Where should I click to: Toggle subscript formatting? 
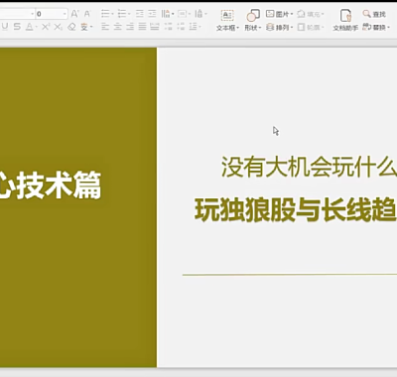click(x=58, y=27)
